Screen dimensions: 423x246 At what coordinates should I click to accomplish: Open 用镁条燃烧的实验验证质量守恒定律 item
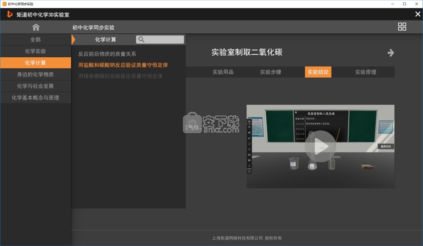point(120,76)
